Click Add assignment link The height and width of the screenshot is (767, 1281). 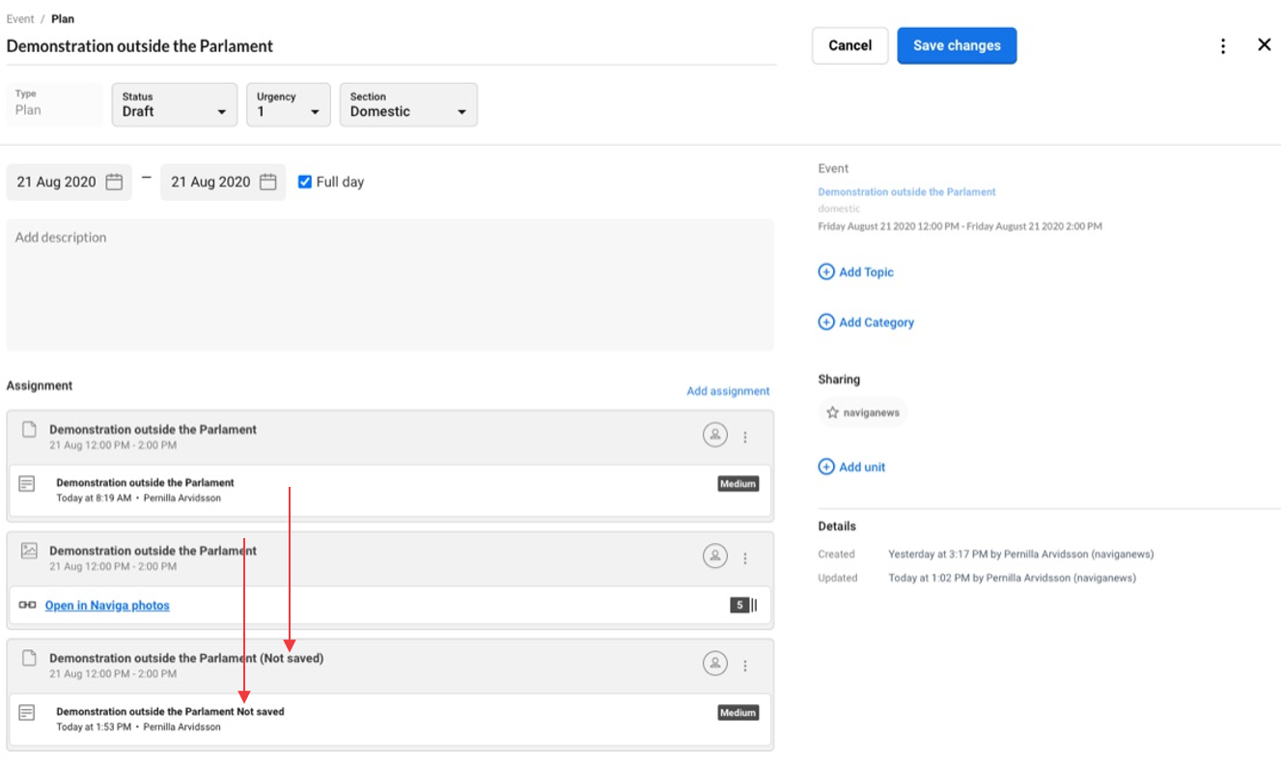728,391
